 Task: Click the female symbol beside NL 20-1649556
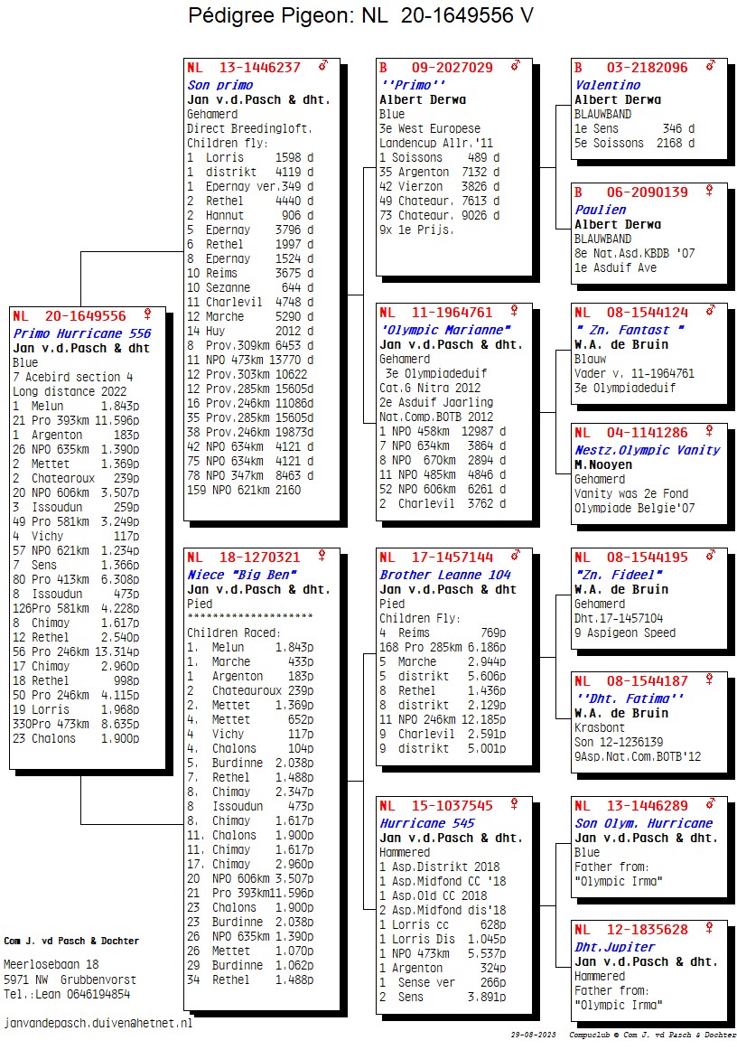[x=147, y=315]
